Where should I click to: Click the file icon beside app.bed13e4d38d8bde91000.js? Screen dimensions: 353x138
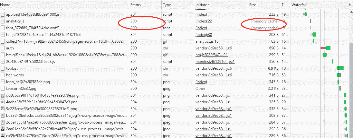3,14
